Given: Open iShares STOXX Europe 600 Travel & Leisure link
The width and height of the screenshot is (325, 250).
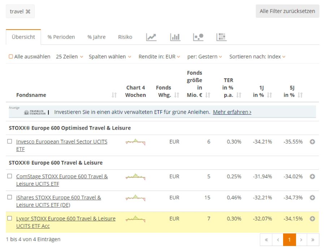Looking at the screenshot, I should [x=58, y=201].
